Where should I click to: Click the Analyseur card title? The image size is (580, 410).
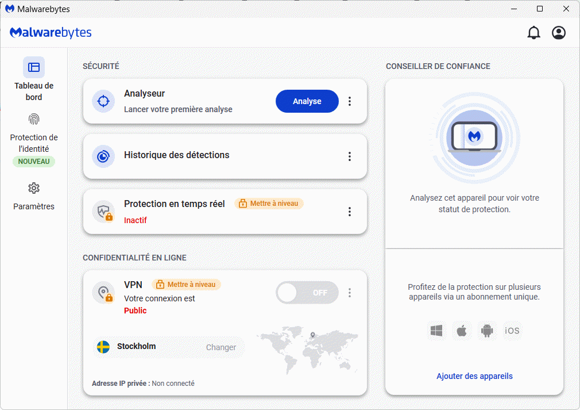tap(144, 94)
